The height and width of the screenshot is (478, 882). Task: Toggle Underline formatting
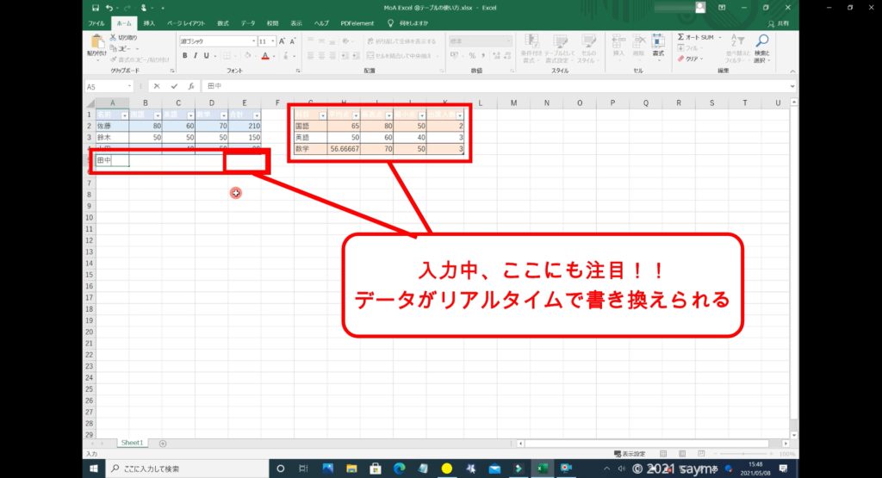[208, 55]
